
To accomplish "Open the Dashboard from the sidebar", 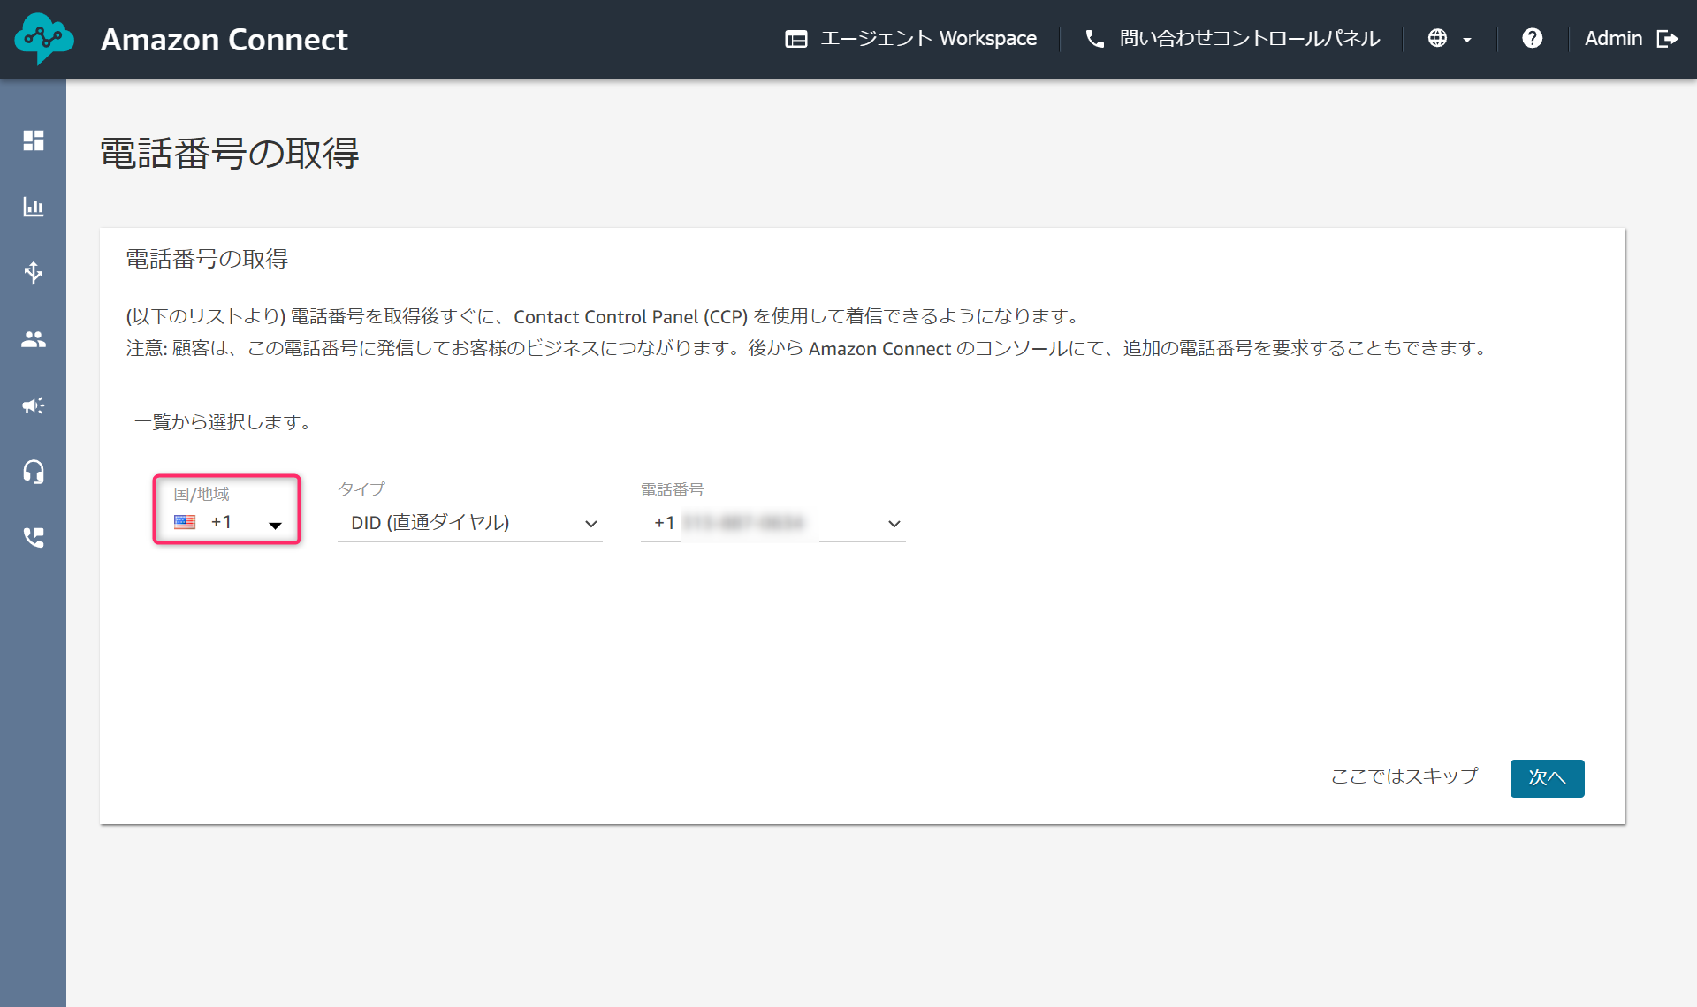I will [34, 140].
